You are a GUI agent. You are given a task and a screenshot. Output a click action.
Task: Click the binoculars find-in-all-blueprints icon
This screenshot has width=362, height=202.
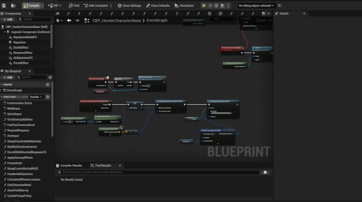tap(265, 172)
